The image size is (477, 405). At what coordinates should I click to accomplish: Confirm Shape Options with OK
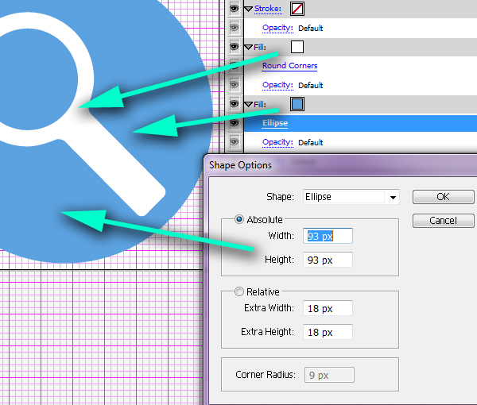click(443, 197)
